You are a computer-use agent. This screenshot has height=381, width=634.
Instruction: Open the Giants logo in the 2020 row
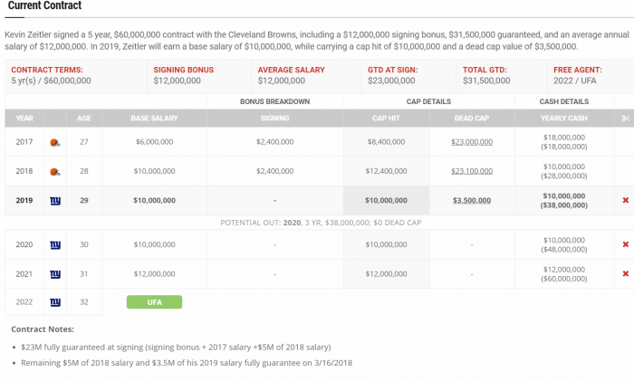point(54,244)
